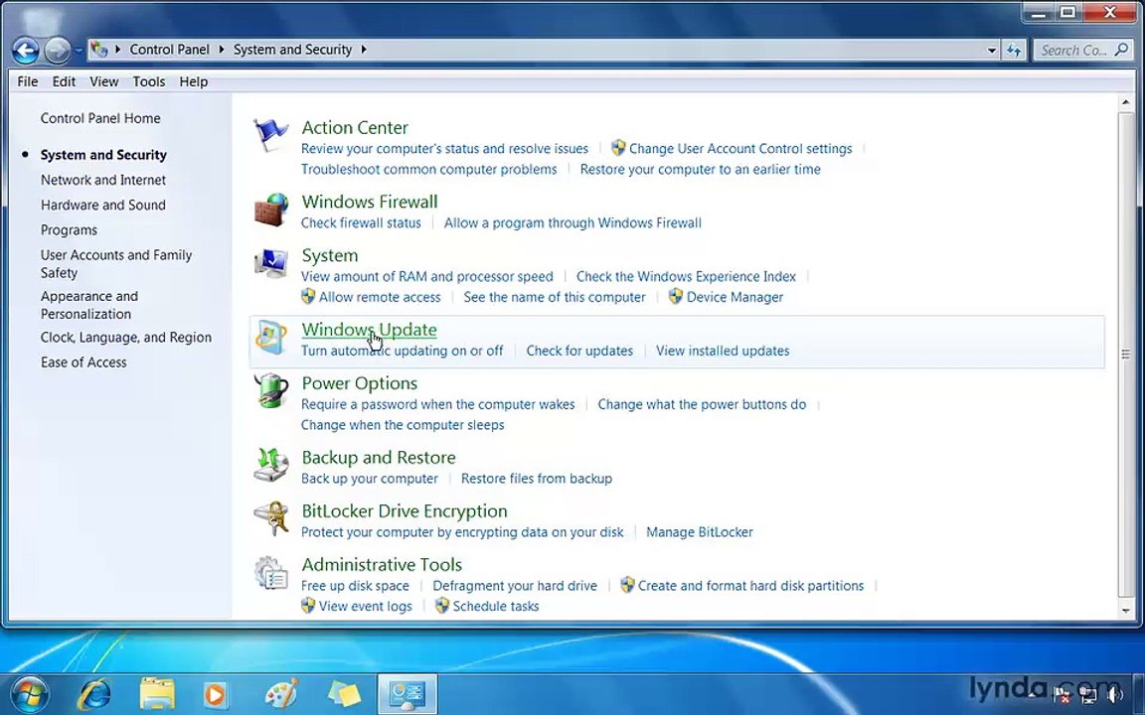Open the Help menu

pos(194,81)
